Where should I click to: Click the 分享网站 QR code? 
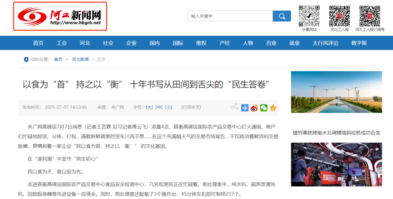click(x=309, y=16)
